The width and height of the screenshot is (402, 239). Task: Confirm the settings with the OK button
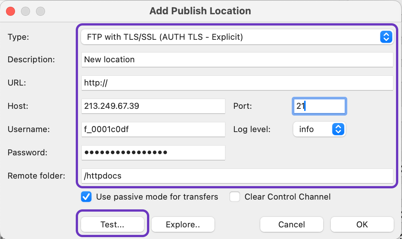(362, 225)
